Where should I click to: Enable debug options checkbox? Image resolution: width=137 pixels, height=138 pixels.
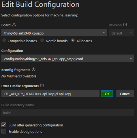pyautogui.click(x=4, y=131)
